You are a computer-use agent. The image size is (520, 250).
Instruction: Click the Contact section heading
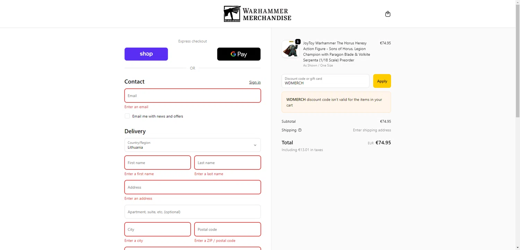point(135,82)
